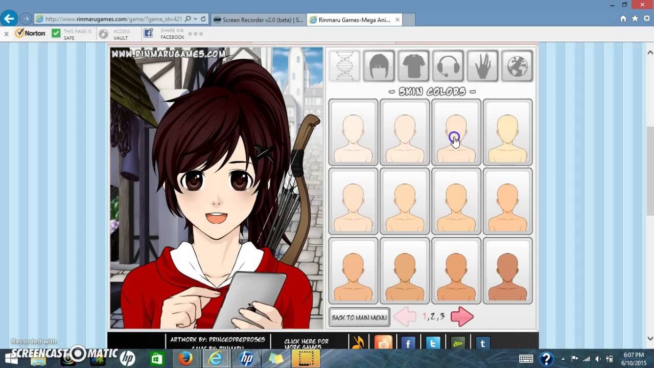Viewport: 654px width, 368px height.
Task: Open address bar dropdown arrow
Action: click(x=195, y=19)
